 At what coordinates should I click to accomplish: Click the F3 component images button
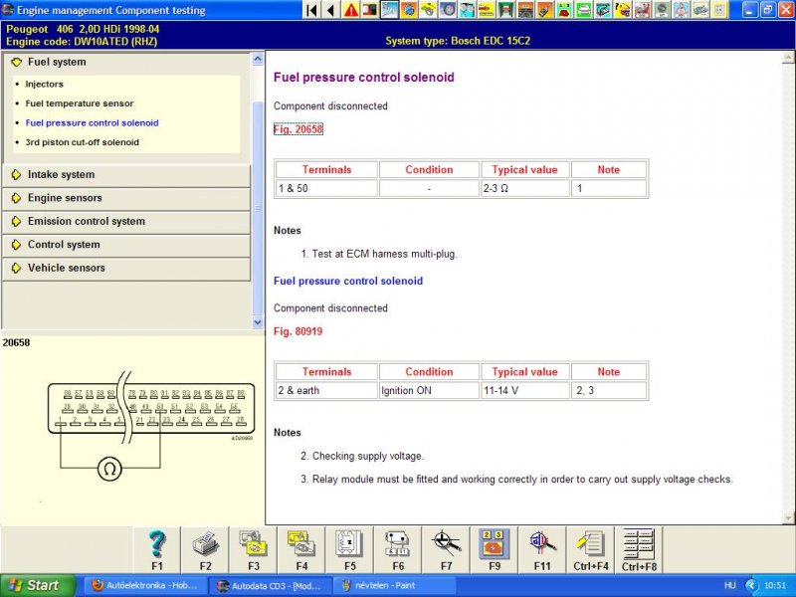[x=254, y=550]
